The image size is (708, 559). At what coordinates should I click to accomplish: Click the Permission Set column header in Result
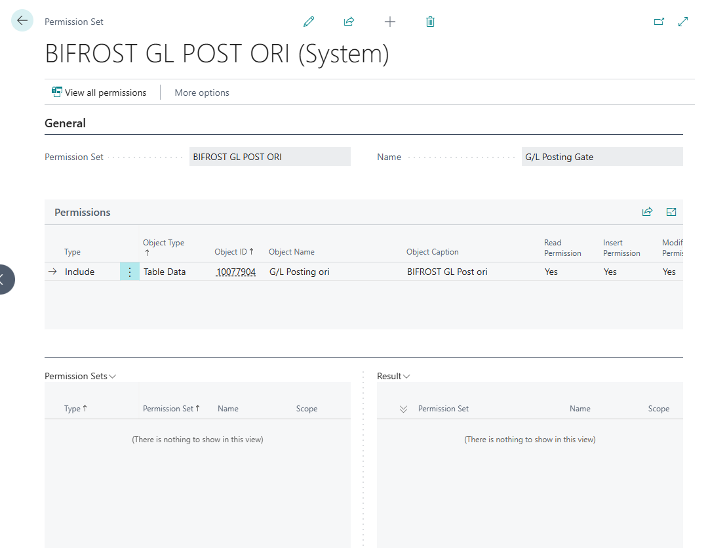(x=443, y=409)
